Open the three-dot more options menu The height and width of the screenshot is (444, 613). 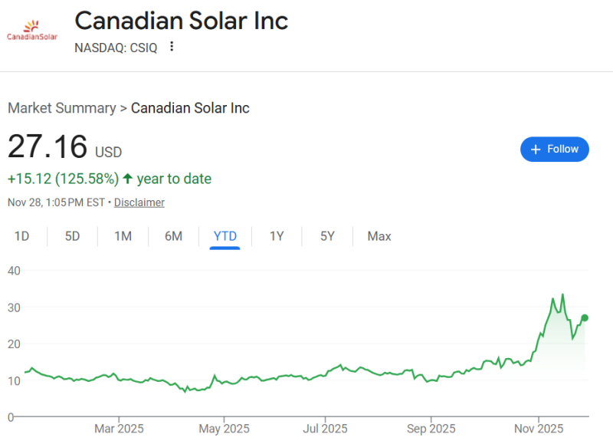tap(172, 47)
